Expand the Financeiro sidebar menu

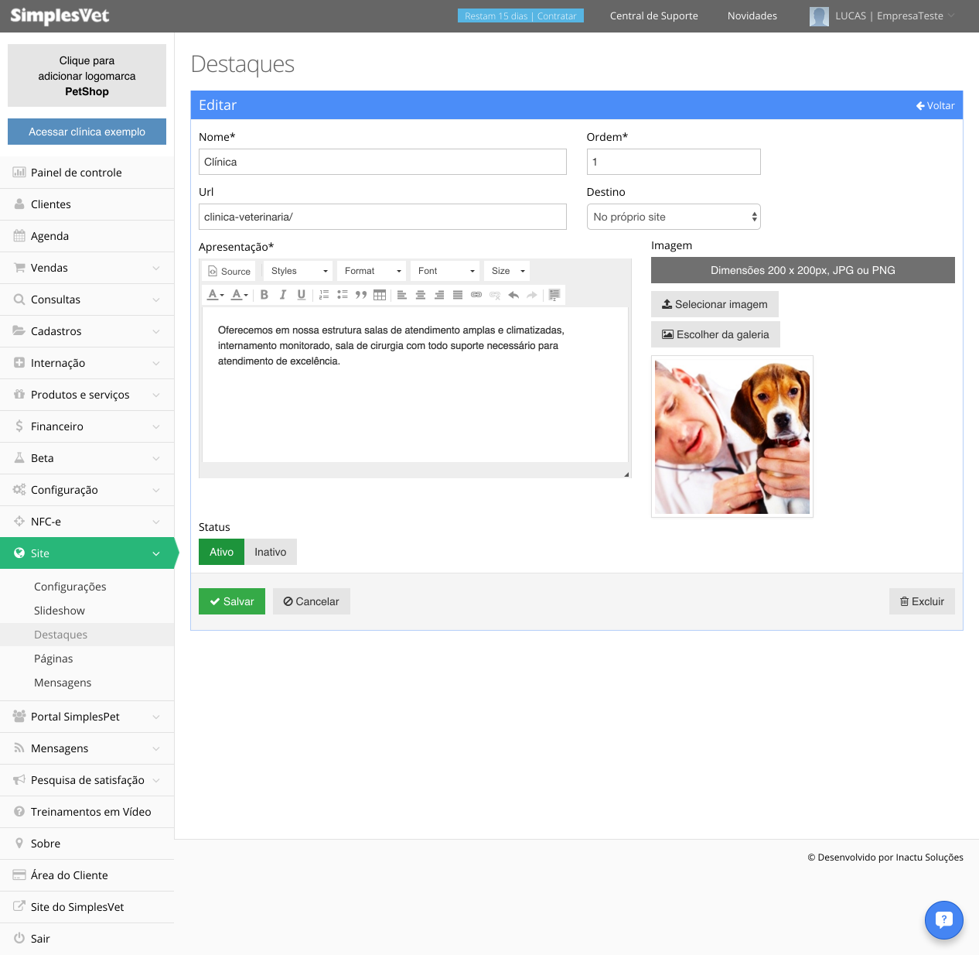(x=87, y=426)
